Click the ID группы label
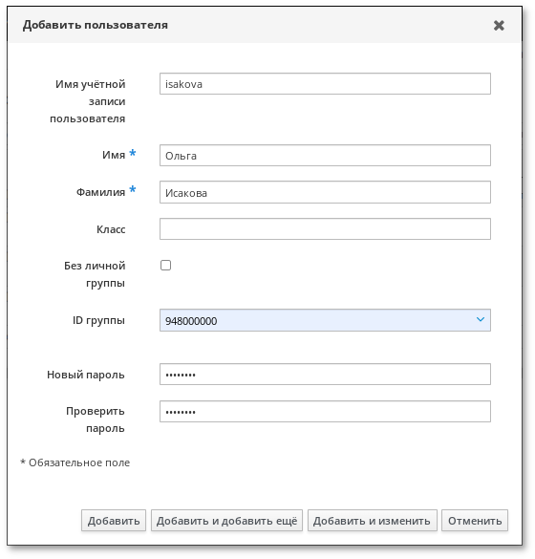 click(x=98, y=320)
